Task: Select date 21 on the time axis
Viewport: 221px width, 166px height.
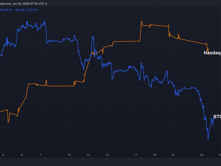Action: 173,155
